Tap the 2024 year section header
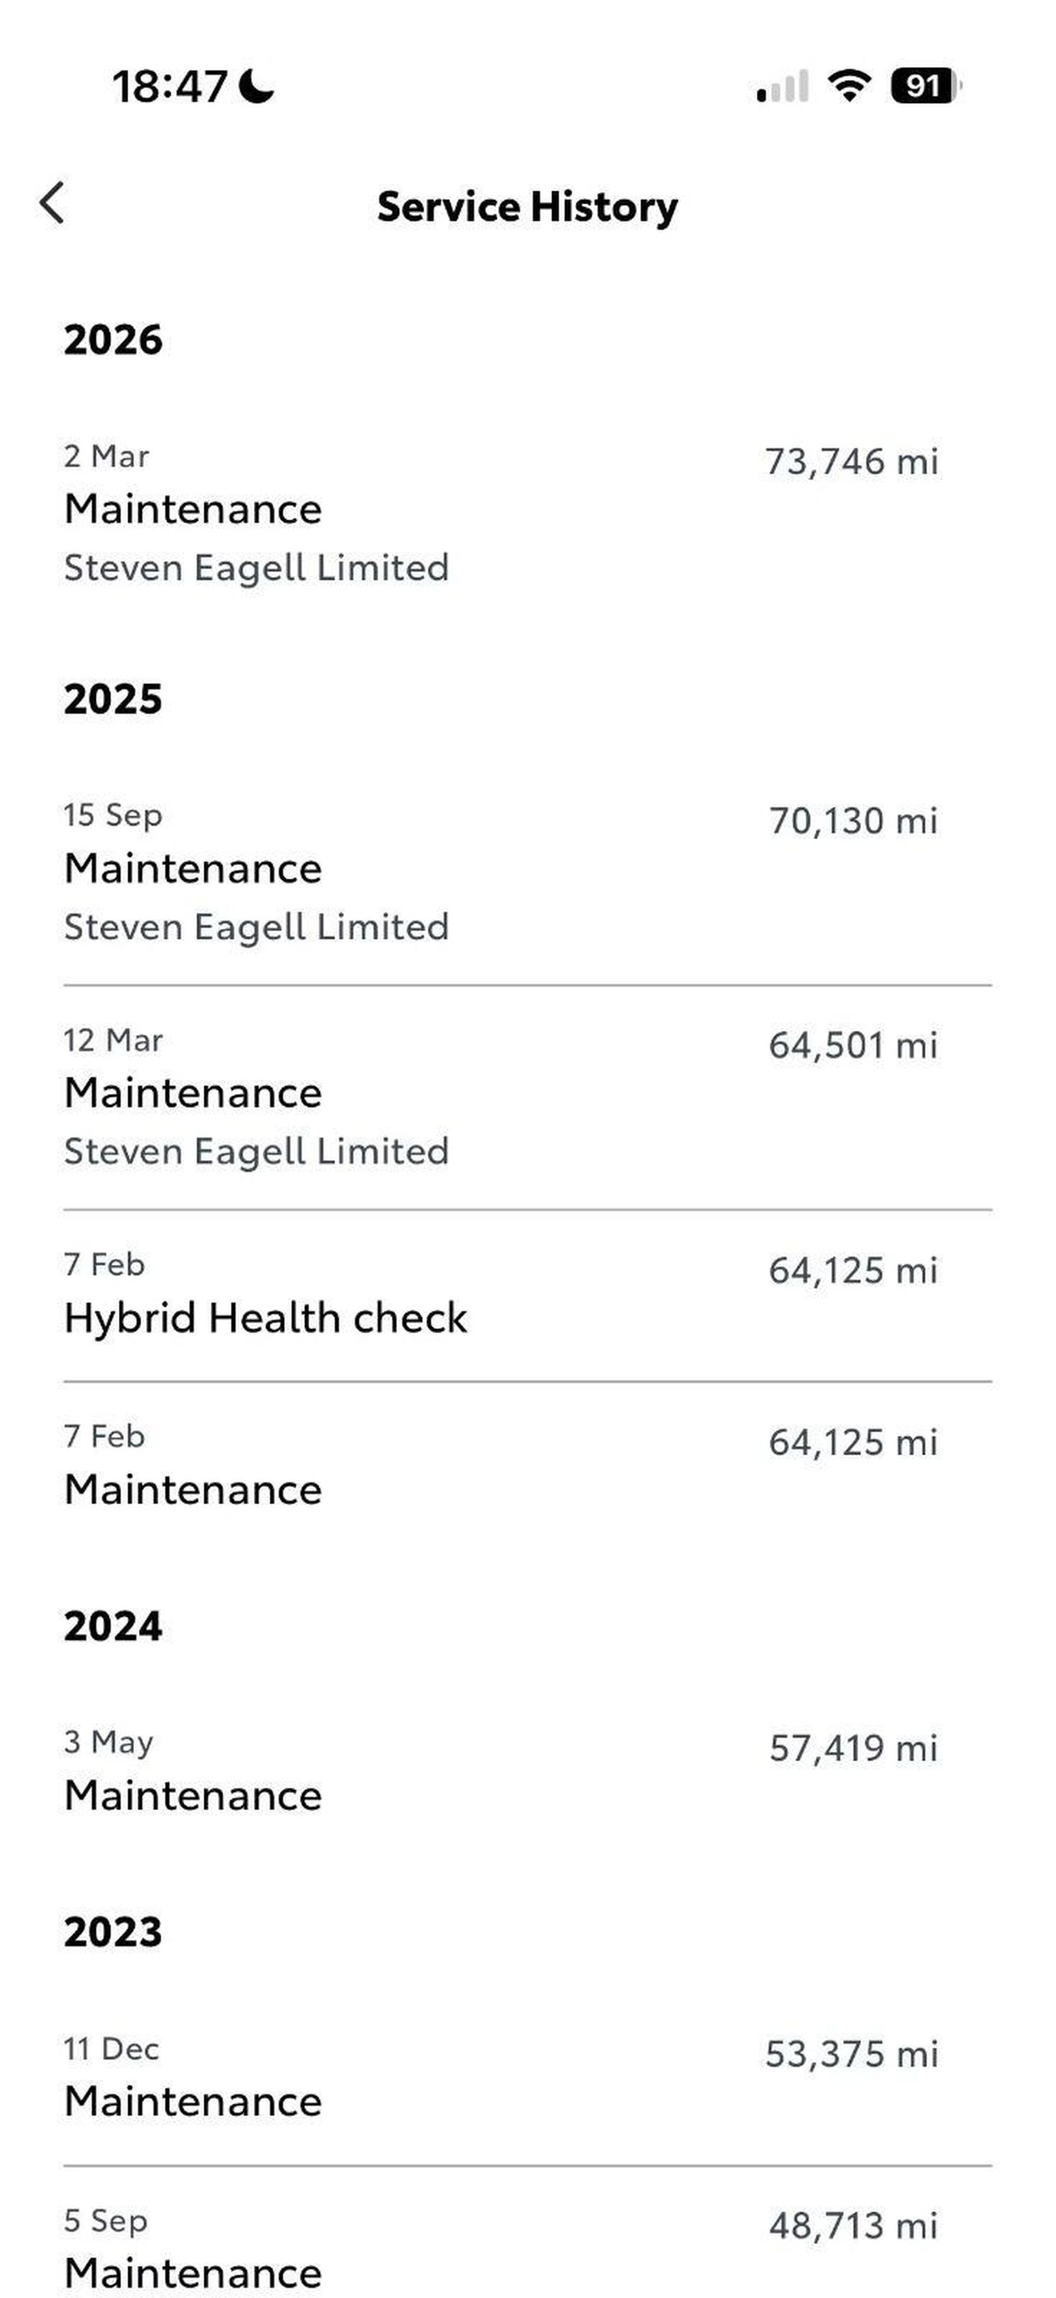The width and height of the screenshot is (1056, 2298). click(x=113, y=1626)
